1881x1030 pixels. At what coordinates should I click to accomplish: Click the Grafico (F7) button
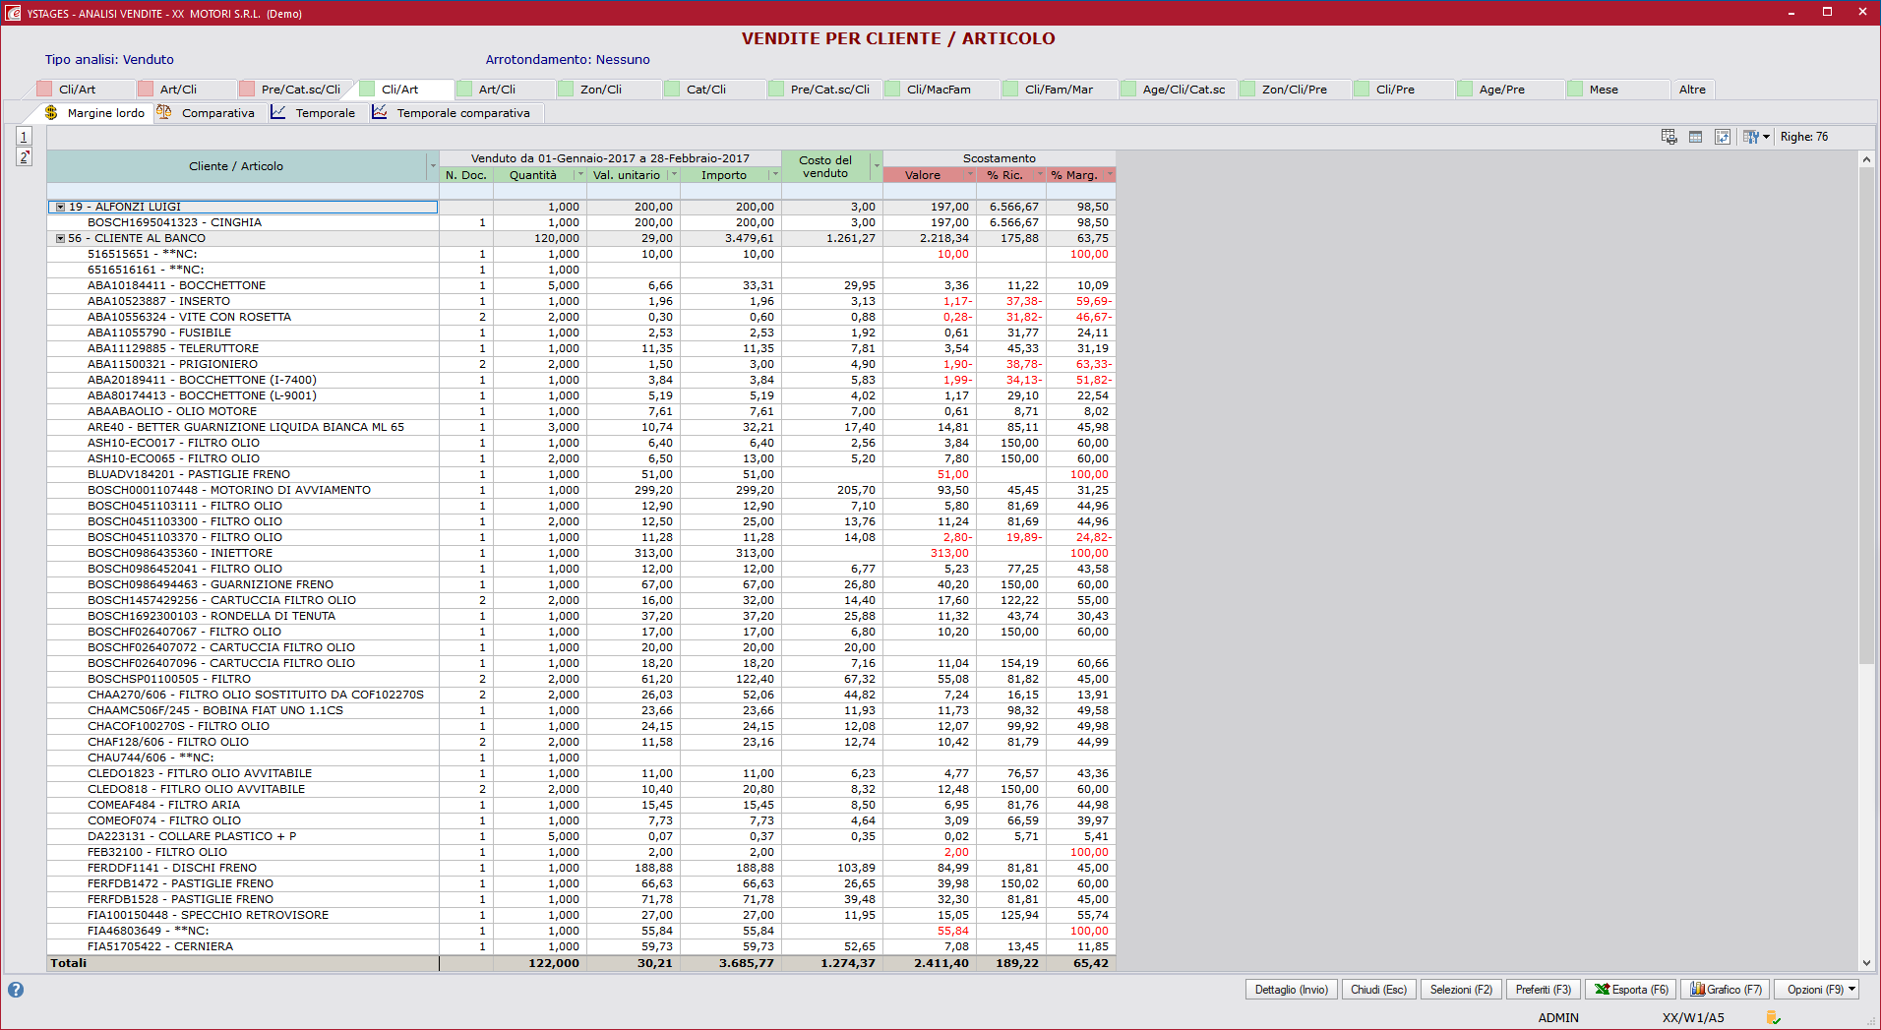pos(1726,990)
